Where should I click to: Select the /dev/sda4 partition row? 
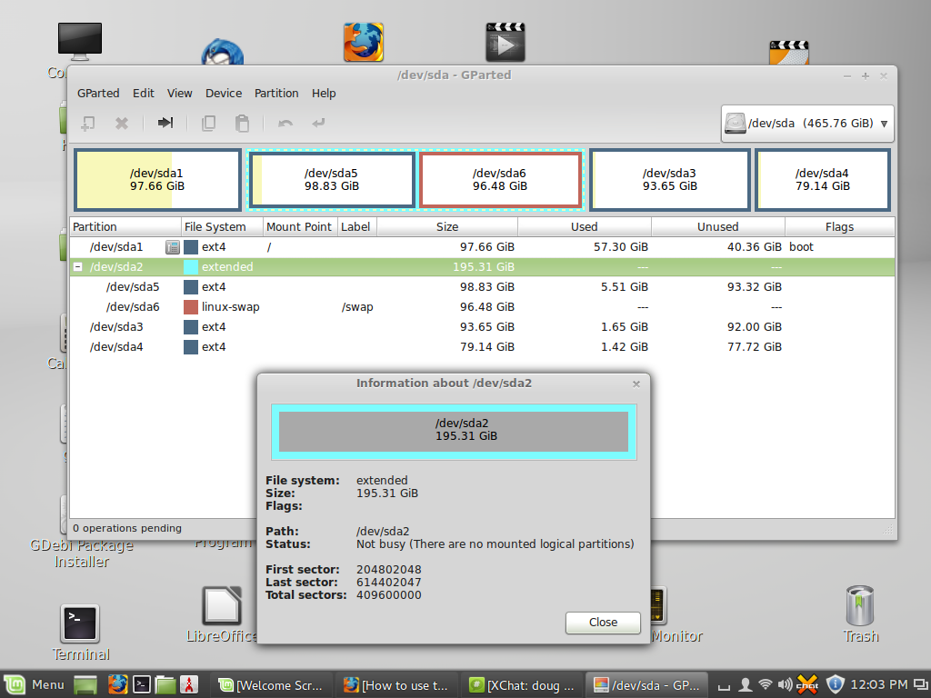482,347
